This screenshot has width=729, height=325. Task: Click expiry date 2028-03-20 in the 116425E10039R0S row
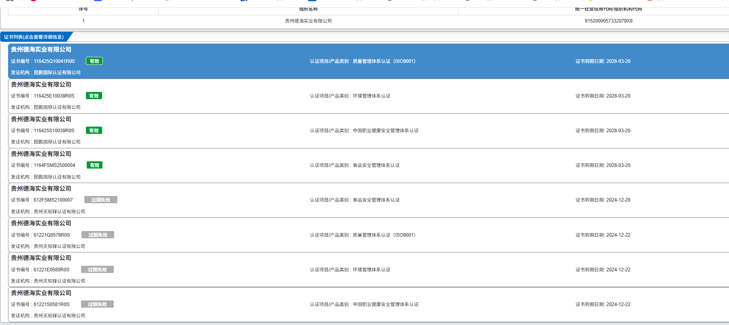[618, 96]
